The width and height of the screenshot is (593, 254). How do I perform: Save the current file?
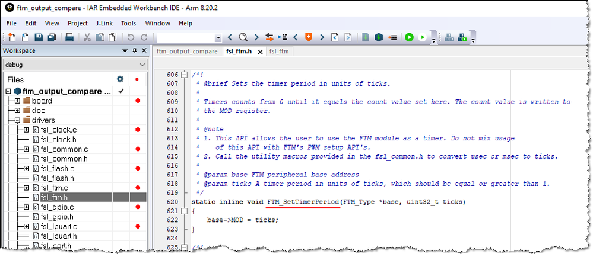pos(39,37)
